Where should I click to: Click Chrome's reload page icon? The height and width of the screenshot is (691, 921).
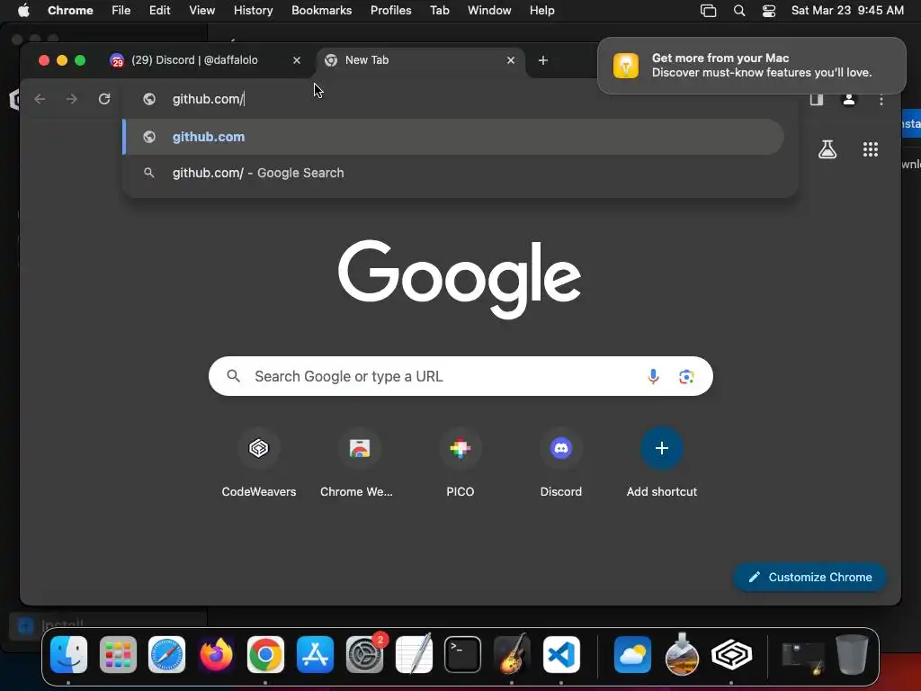point(104,99)
